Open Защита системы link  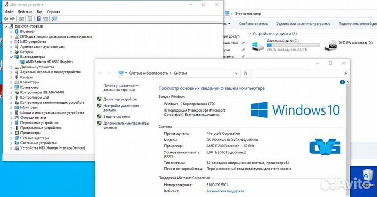point(117,117)
